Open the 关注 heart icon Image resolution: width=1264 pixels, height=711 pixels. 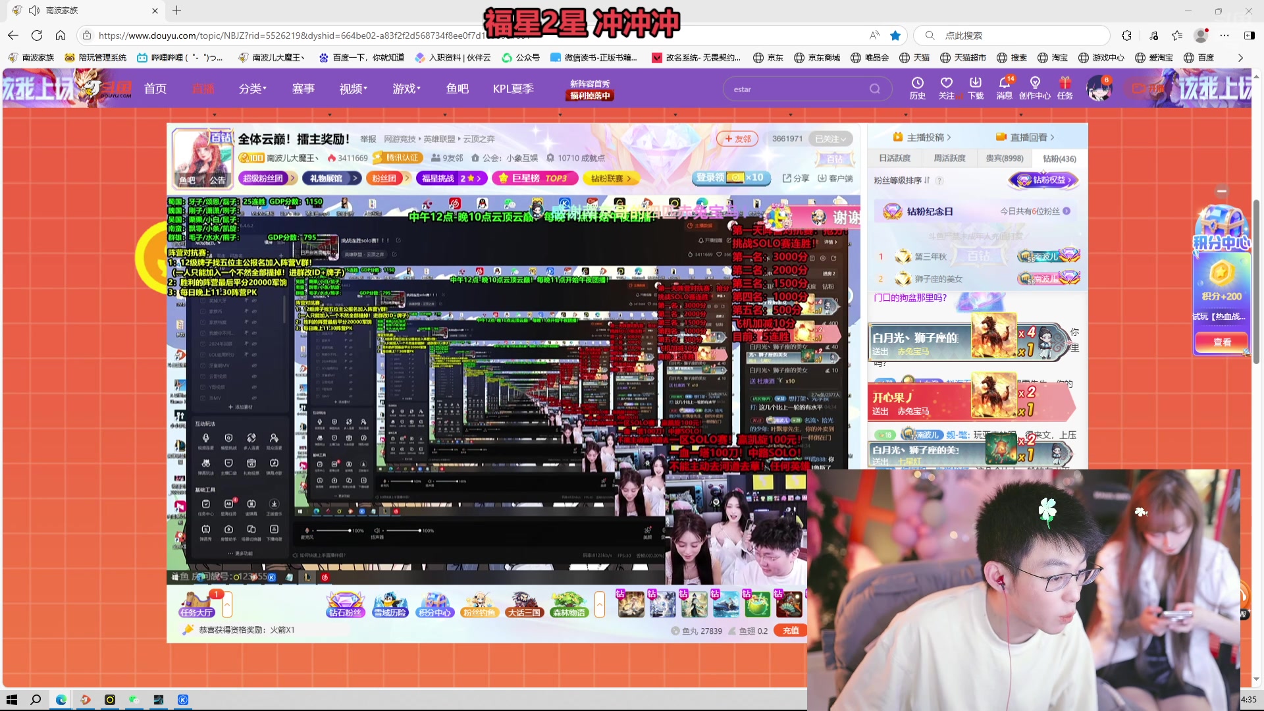(x=947, y=88)
